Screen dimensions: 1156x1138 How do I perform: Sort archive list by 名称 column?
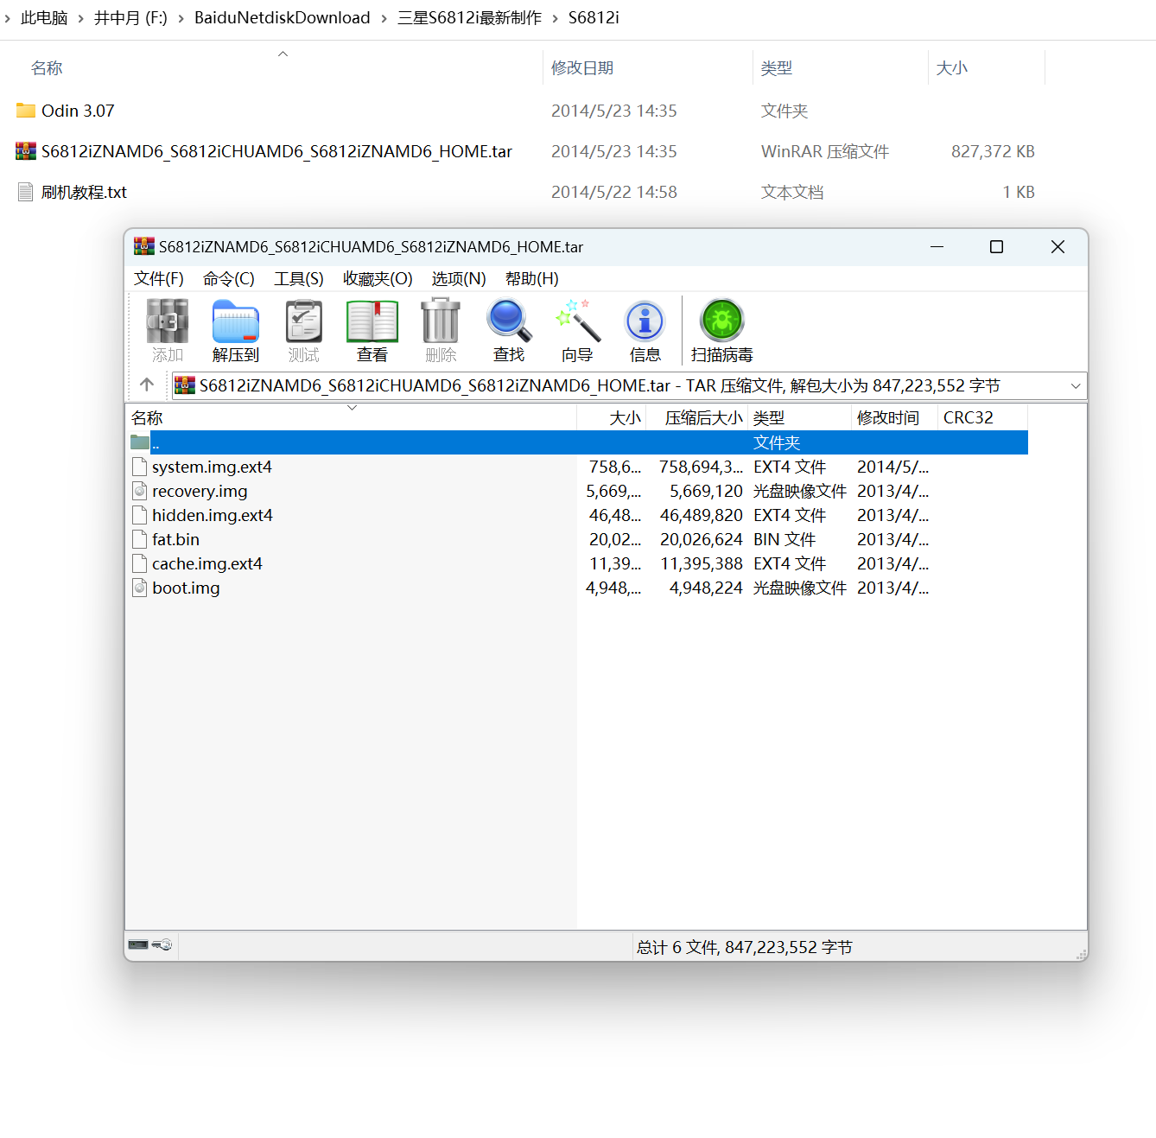click(351, 418)
